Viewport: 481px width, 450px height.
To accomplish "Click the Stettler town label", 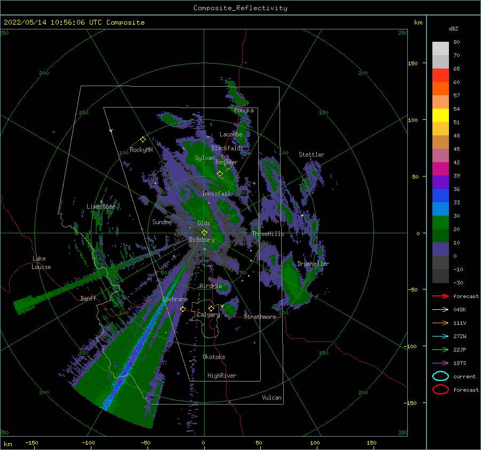I will [312, 155].
